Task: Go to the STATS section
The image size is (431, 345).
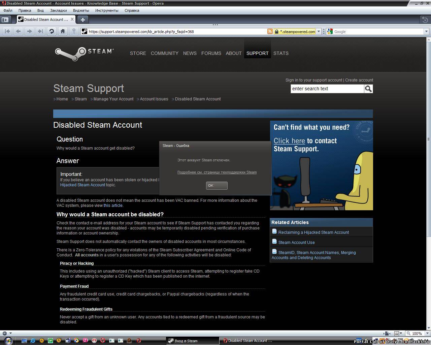Action: pyautogui.click(x=281, y=53)
